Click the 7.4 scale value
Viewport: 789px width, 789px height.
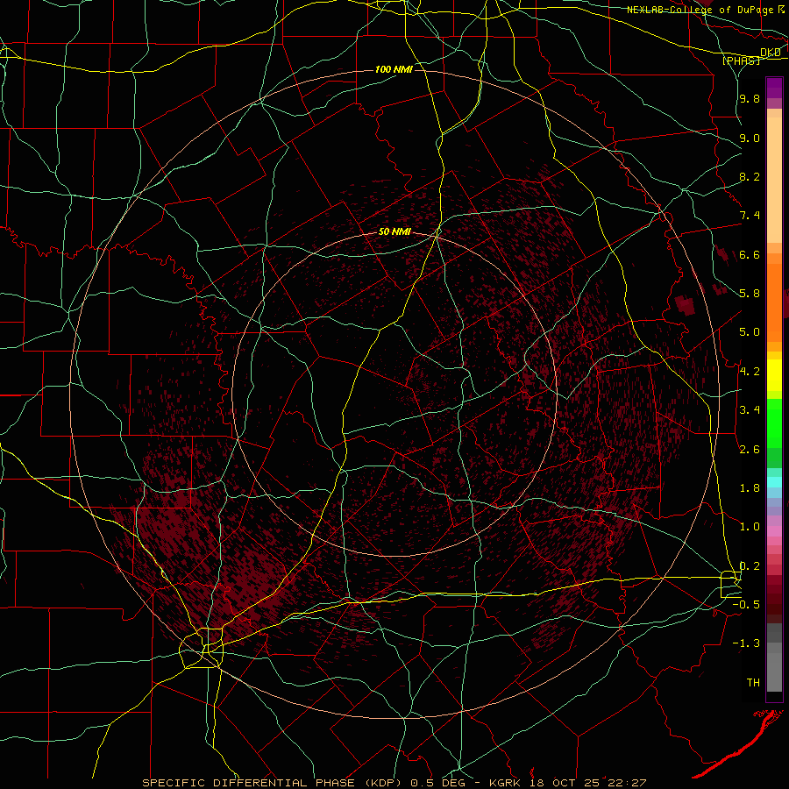[x=750, y=216]
